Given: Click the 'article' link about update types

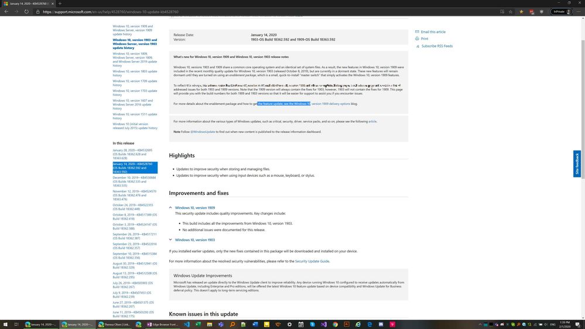Looking at the screenshot, I should 372,121.
